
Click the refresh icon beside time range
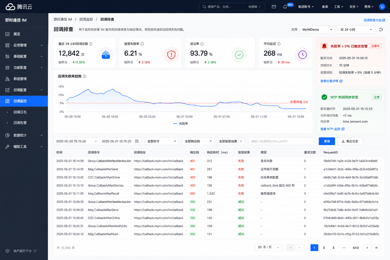(x=381, y=29)
